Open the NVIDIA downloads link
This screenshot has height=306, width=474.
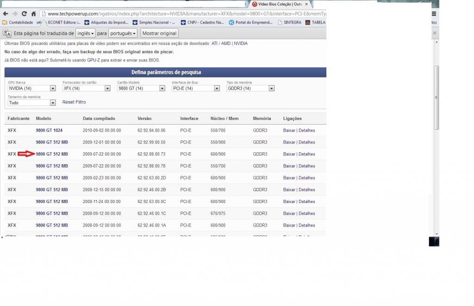click(x=241, y=43)
